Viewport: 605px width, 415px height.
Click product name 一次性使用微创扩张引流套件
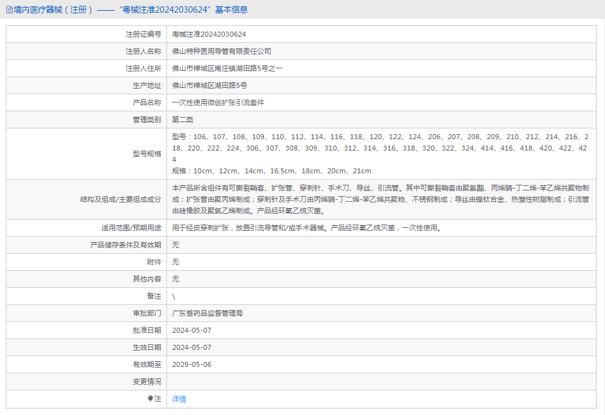[218, 102]
